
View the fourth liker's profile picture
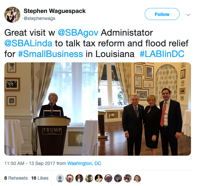click(89, 178)
